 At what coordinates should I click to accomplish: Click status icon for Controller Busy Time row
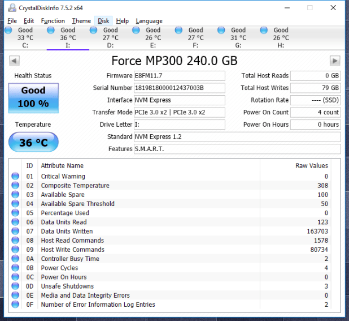[15, 259]
